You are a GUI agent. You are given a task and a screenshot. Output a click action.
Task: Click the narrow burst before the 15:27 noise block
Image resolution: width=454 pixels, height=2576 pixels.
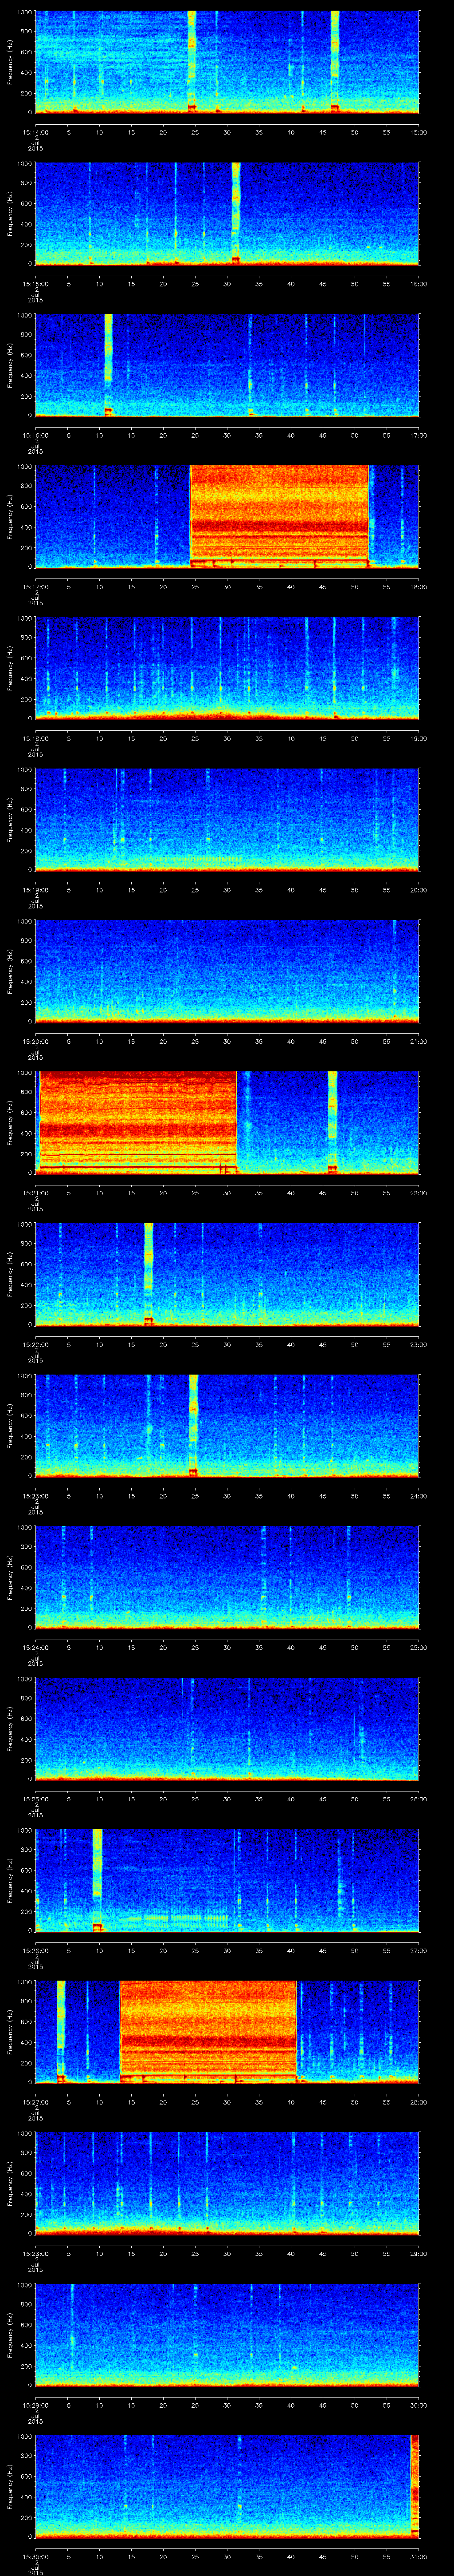click(x=61, y=2029)
